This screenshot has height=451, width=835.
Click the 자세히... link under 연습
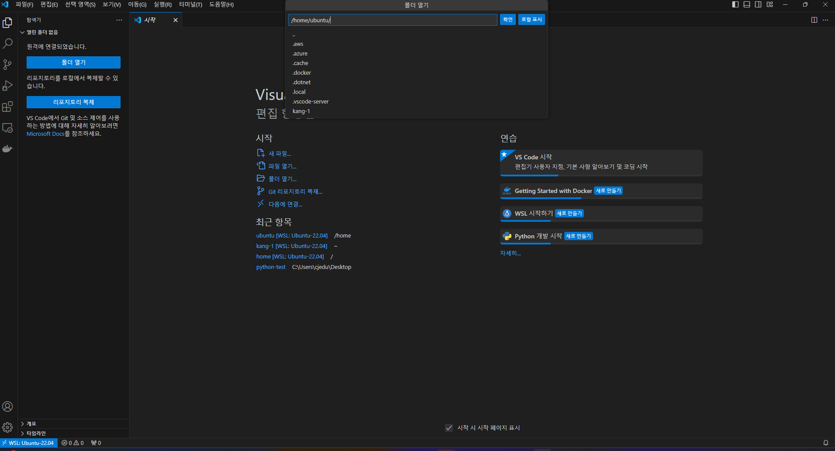click(511, 253)
